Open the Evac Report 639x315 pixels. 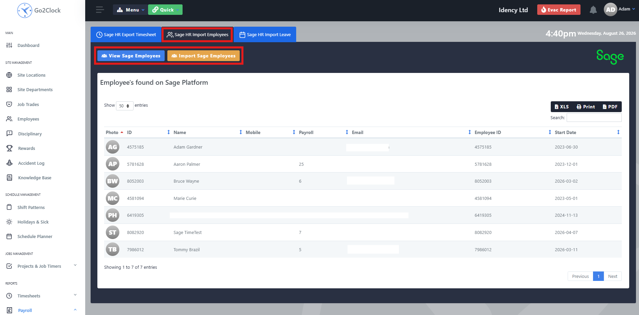pos(559,10)
